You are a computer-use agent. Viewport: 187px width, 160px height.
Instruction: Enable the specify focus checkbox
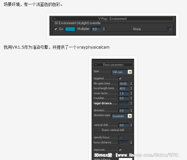120,138
